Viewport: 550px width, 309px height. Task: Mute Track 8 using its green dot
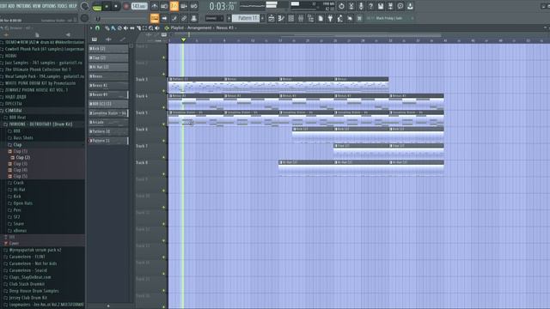coord(163,174)
